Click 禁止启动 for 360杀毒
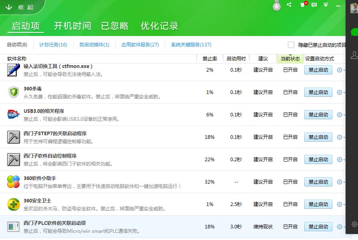 pyautogui.click(x=318, y=92)
